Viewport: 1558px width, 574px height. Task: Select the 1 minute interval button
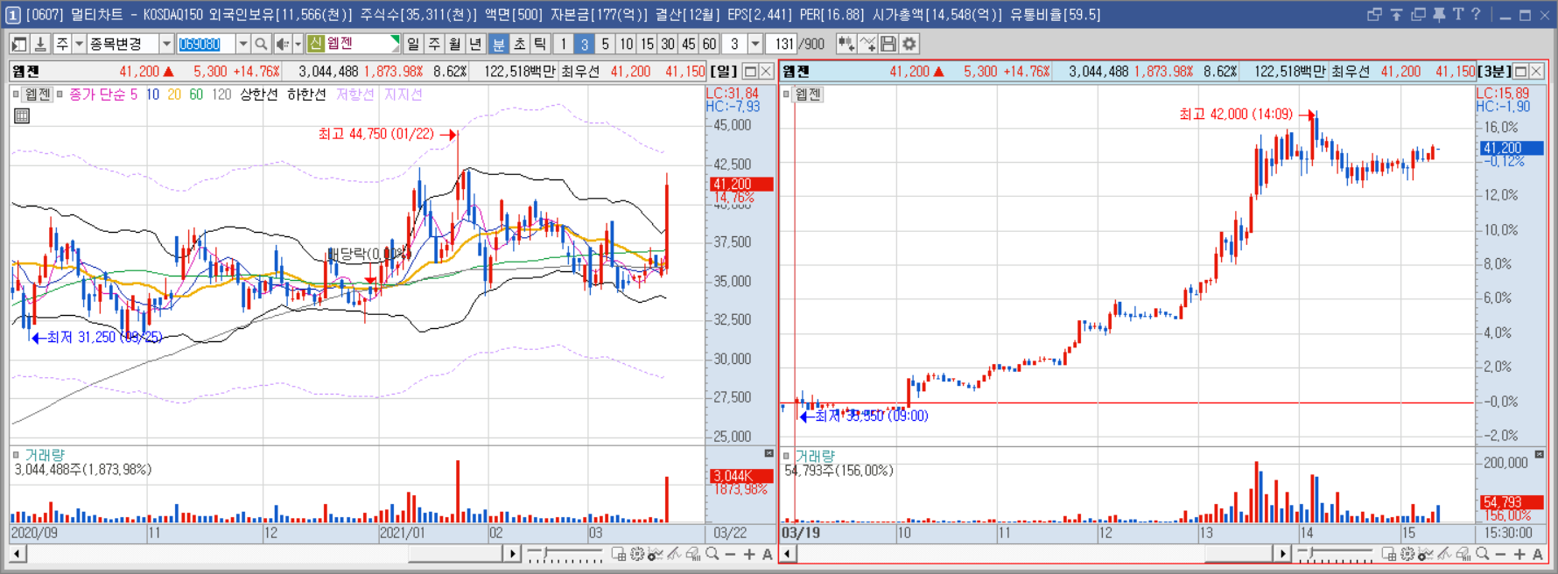[563, 44]
